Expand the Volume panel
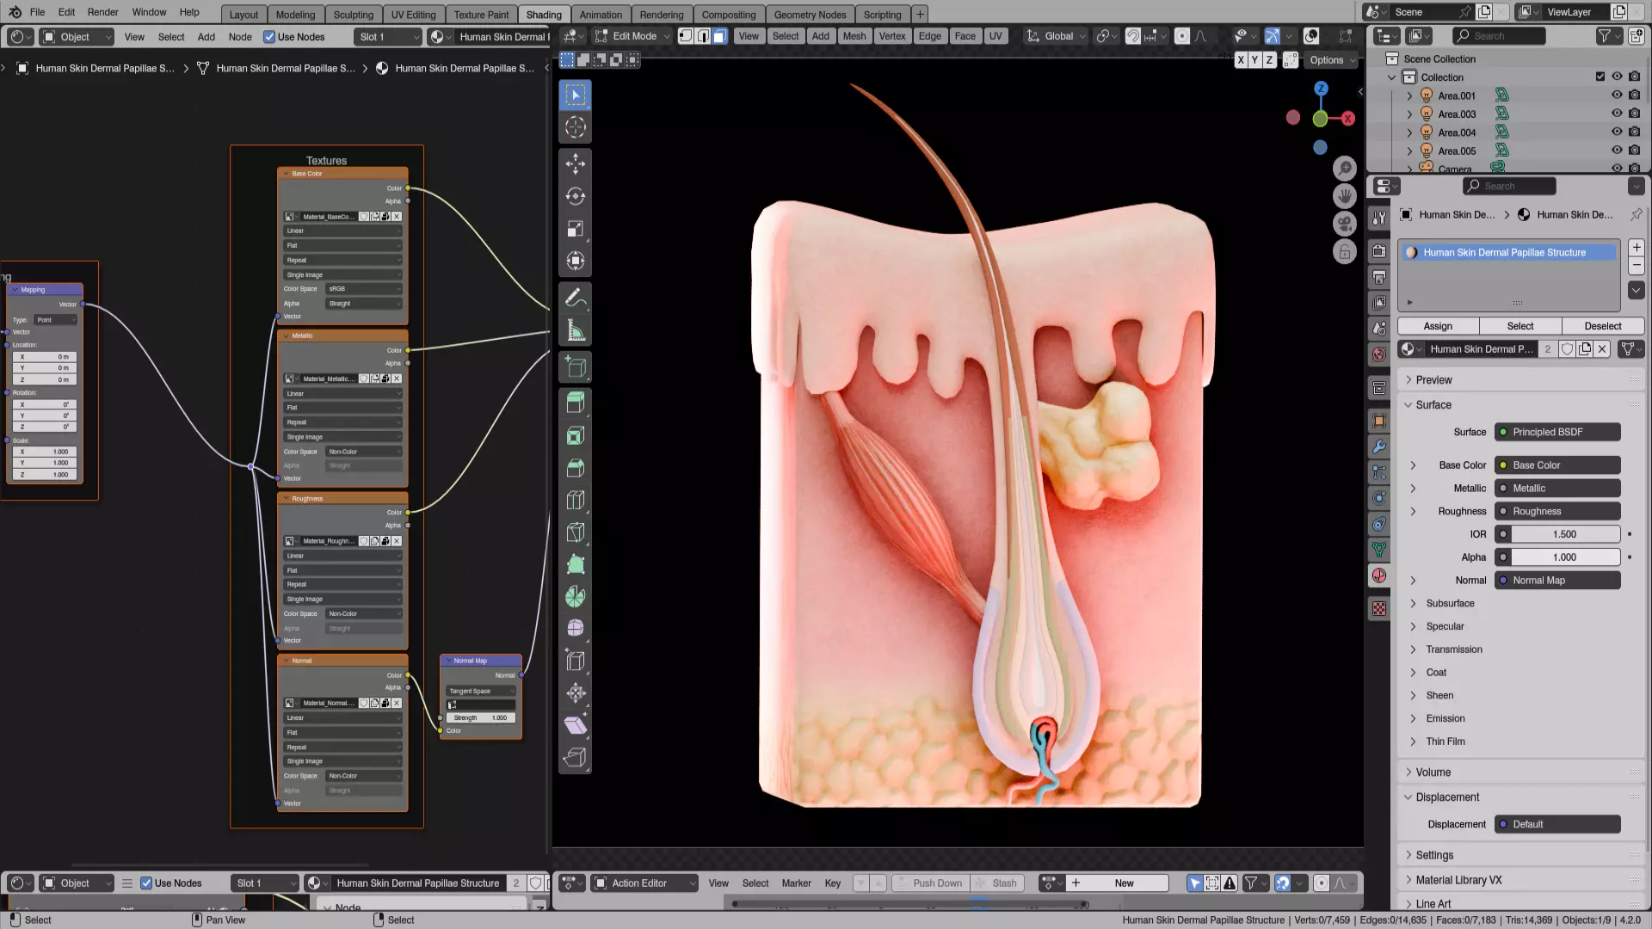This screenshot has width=1652, height=929. pyautogui.click(x=1433, y=772)
